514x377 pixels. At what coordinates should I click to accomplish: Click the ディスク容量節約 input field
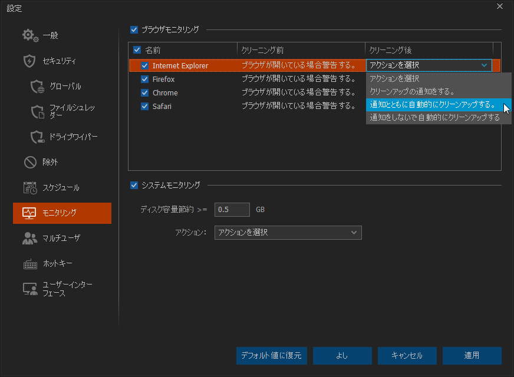pos(232,210)
